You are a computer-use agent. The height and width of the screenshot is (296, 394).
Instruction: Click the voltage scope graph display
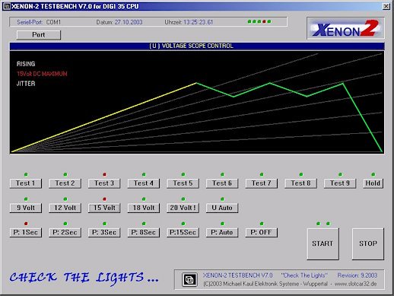[x=197, y=102]
